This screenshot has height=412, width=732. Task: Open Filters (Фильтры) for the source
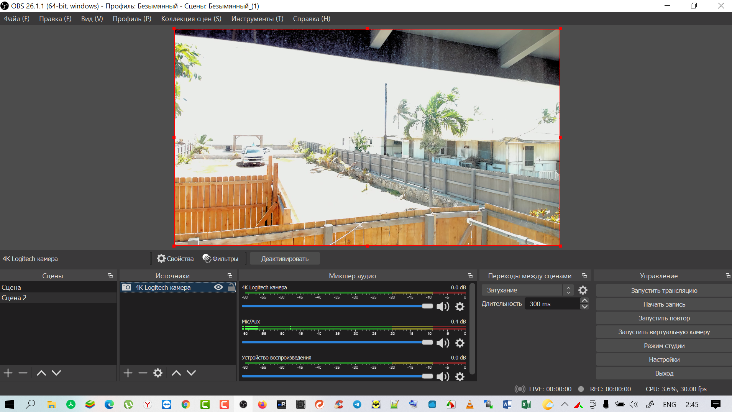click(220, 259)
